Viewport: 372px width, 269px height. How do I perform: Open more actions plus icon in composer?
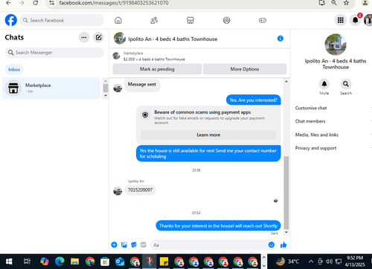(x=114, y=245)
